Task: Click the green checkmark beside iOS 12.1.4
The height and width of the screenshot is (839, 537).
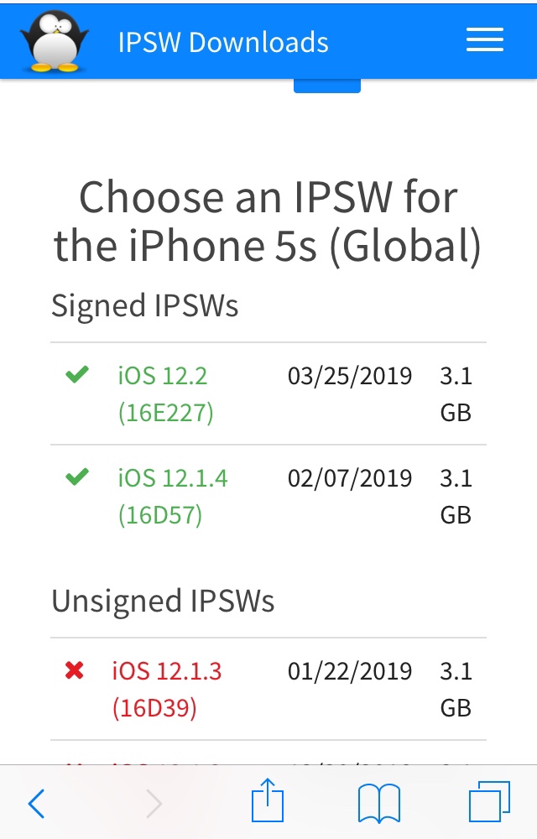Action: (77, 478)
